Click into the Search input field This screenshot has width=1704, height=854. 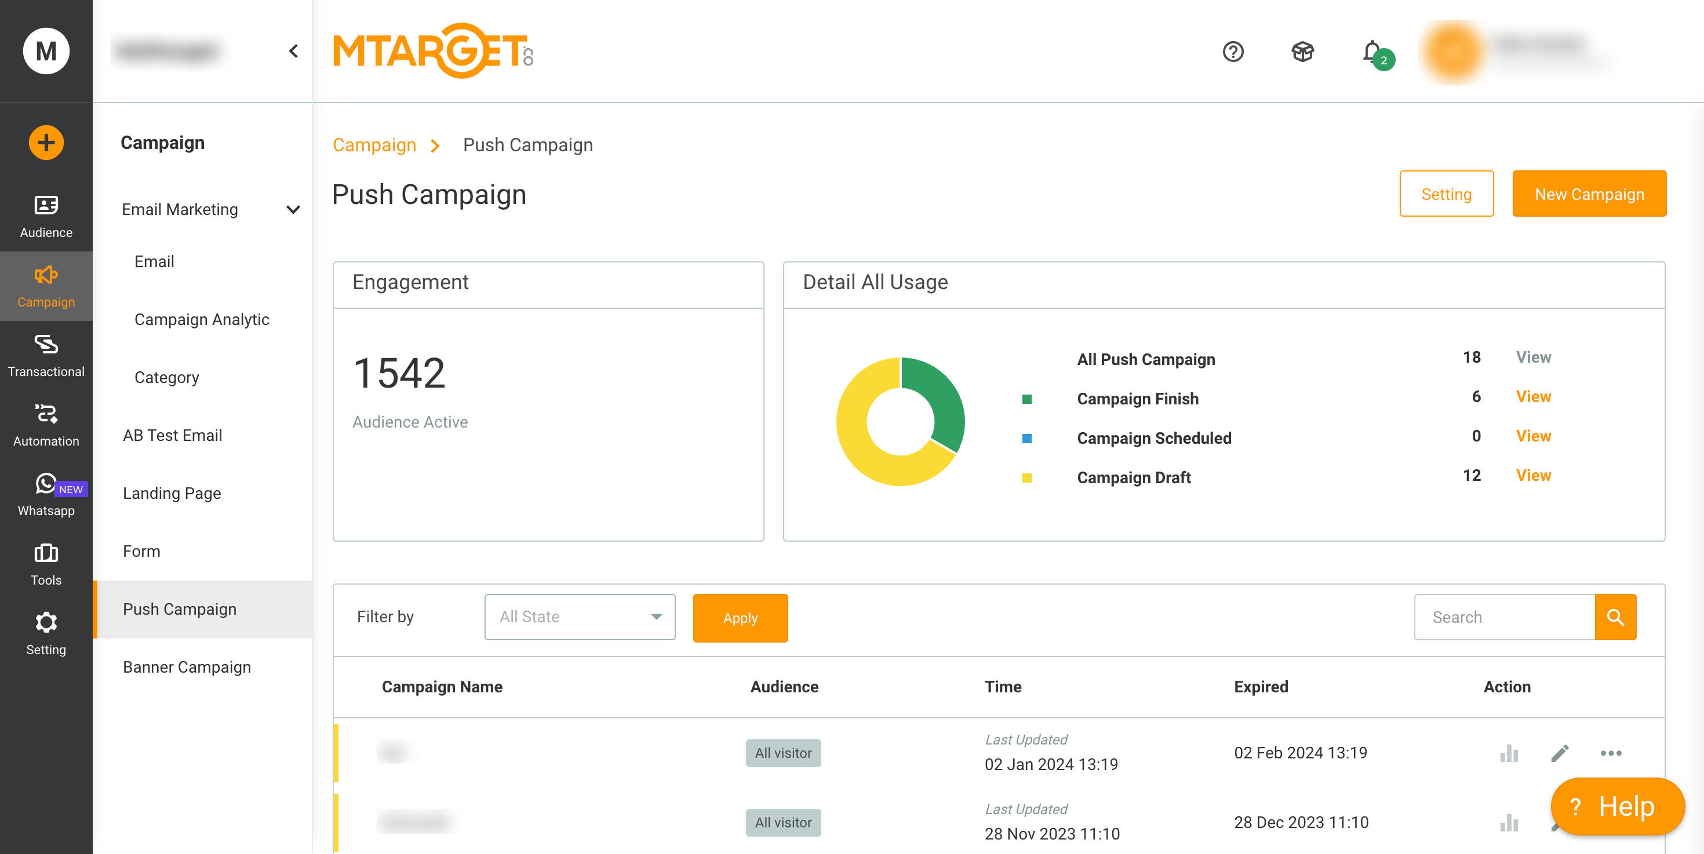click(x=1504, y=616)
